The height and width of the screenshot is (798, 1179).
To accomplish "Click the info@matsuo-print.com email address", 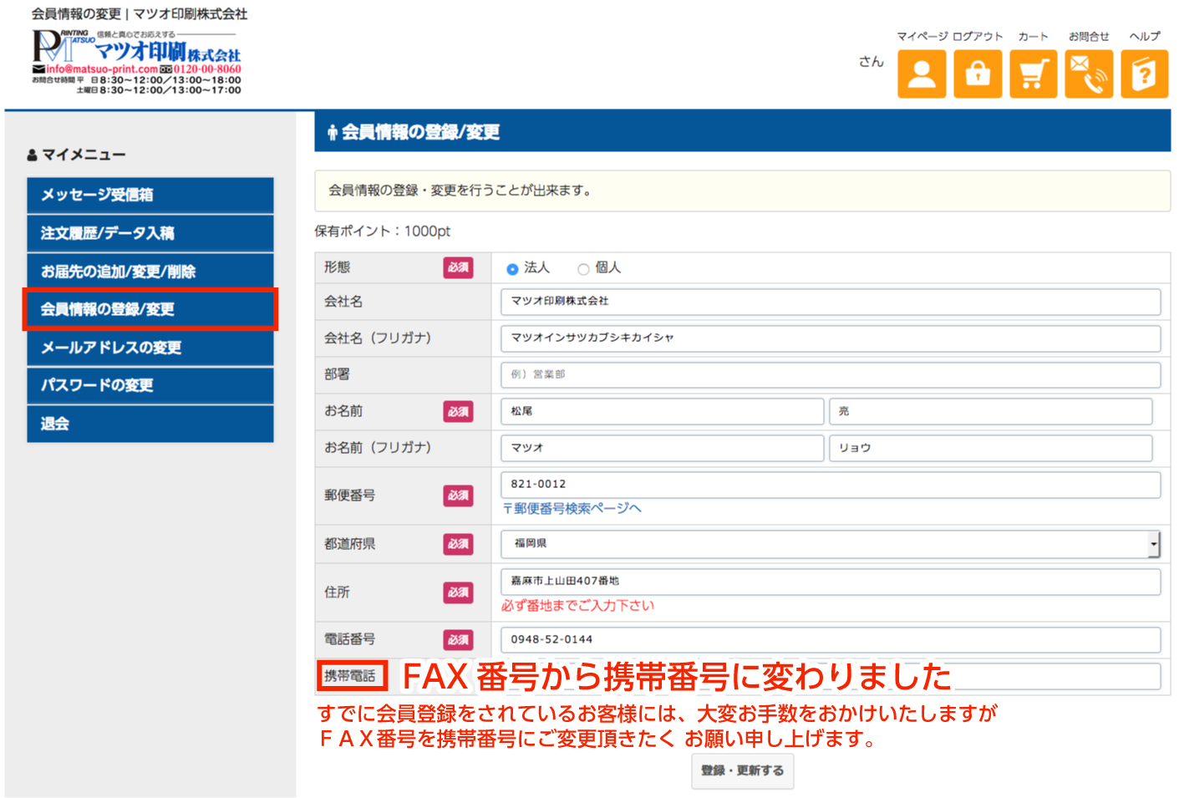I will (x=102, y=69).
